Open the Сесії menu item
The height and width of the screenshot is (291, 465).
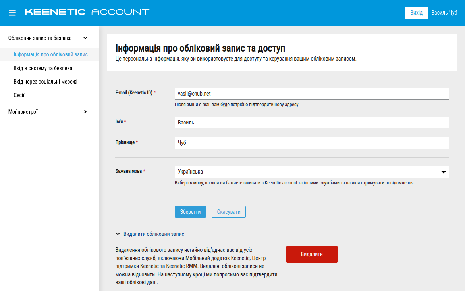pos(19,95)
